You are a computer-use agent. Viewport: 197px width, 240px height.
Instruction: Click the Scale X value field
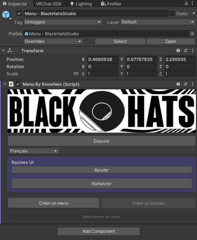click(103, 74)
